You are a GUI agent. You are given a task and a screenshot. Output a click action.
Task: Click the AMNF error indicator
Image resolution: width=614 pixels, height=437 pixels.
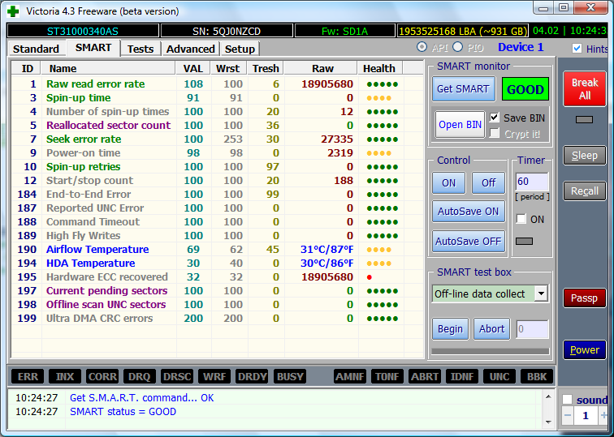[350, 377]
